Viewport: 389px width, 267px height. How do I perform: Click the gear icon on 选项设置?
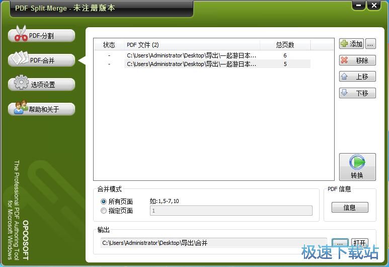coord(21,82)
